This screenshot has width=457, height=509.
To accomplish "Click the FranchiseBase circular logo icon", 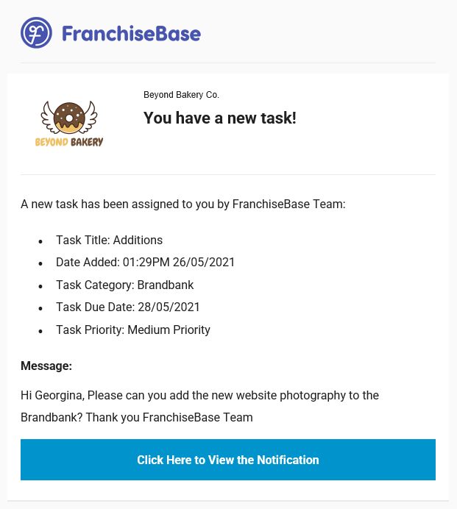I will pos(36,33).
